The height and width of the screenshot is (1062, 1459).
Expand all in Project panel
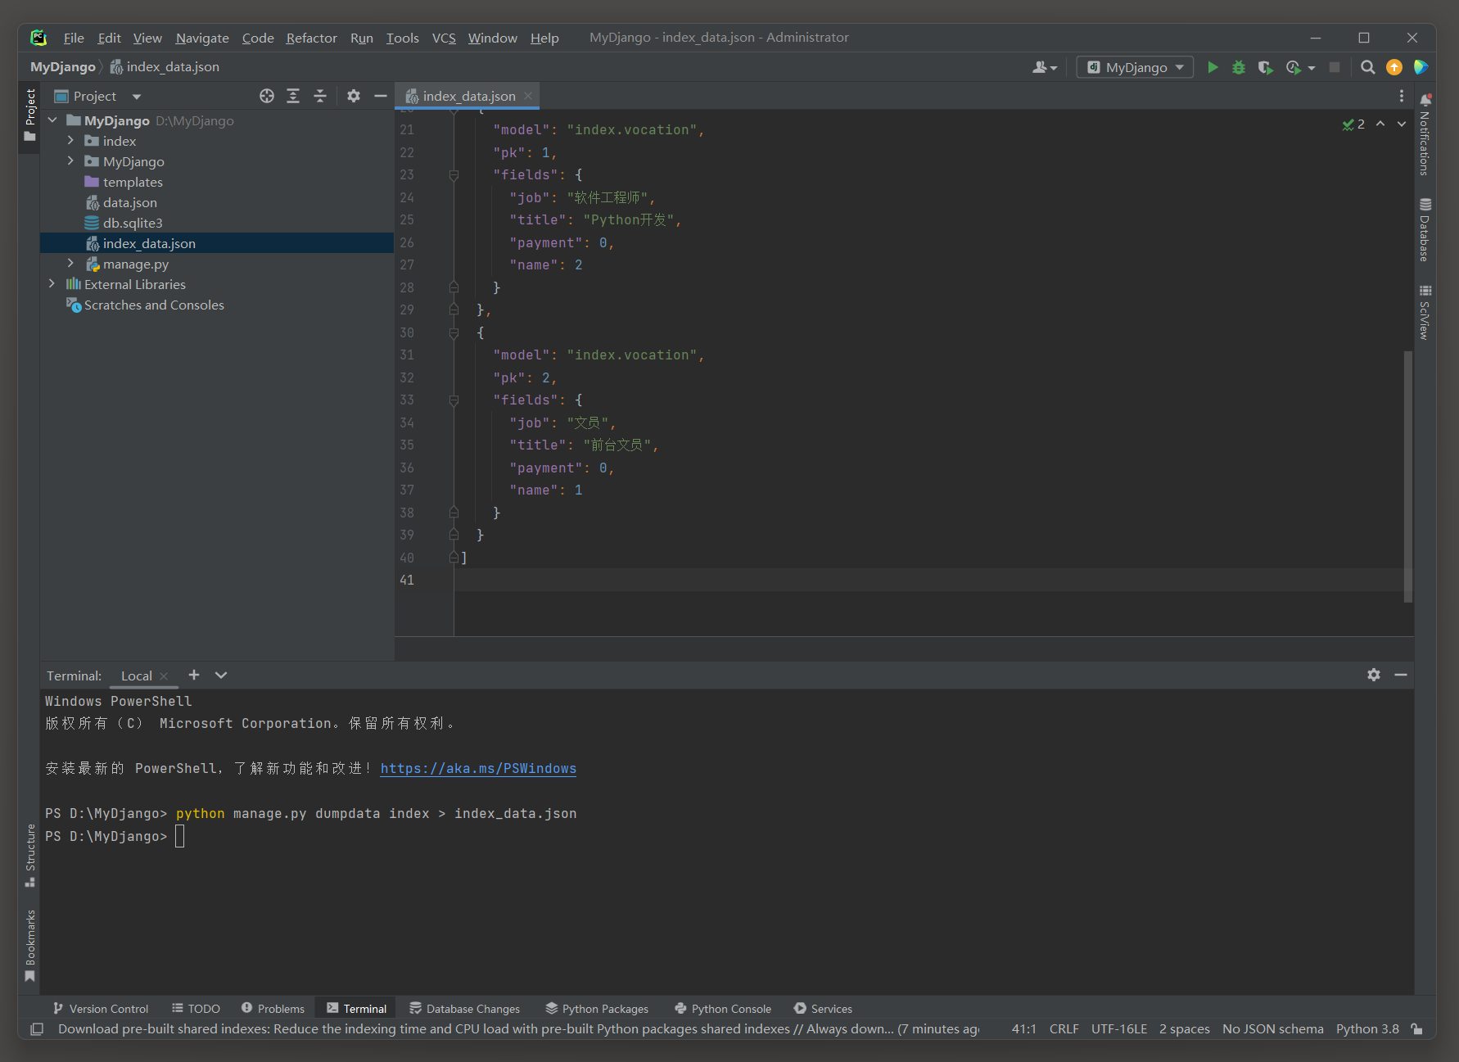(x=293, y=96)
